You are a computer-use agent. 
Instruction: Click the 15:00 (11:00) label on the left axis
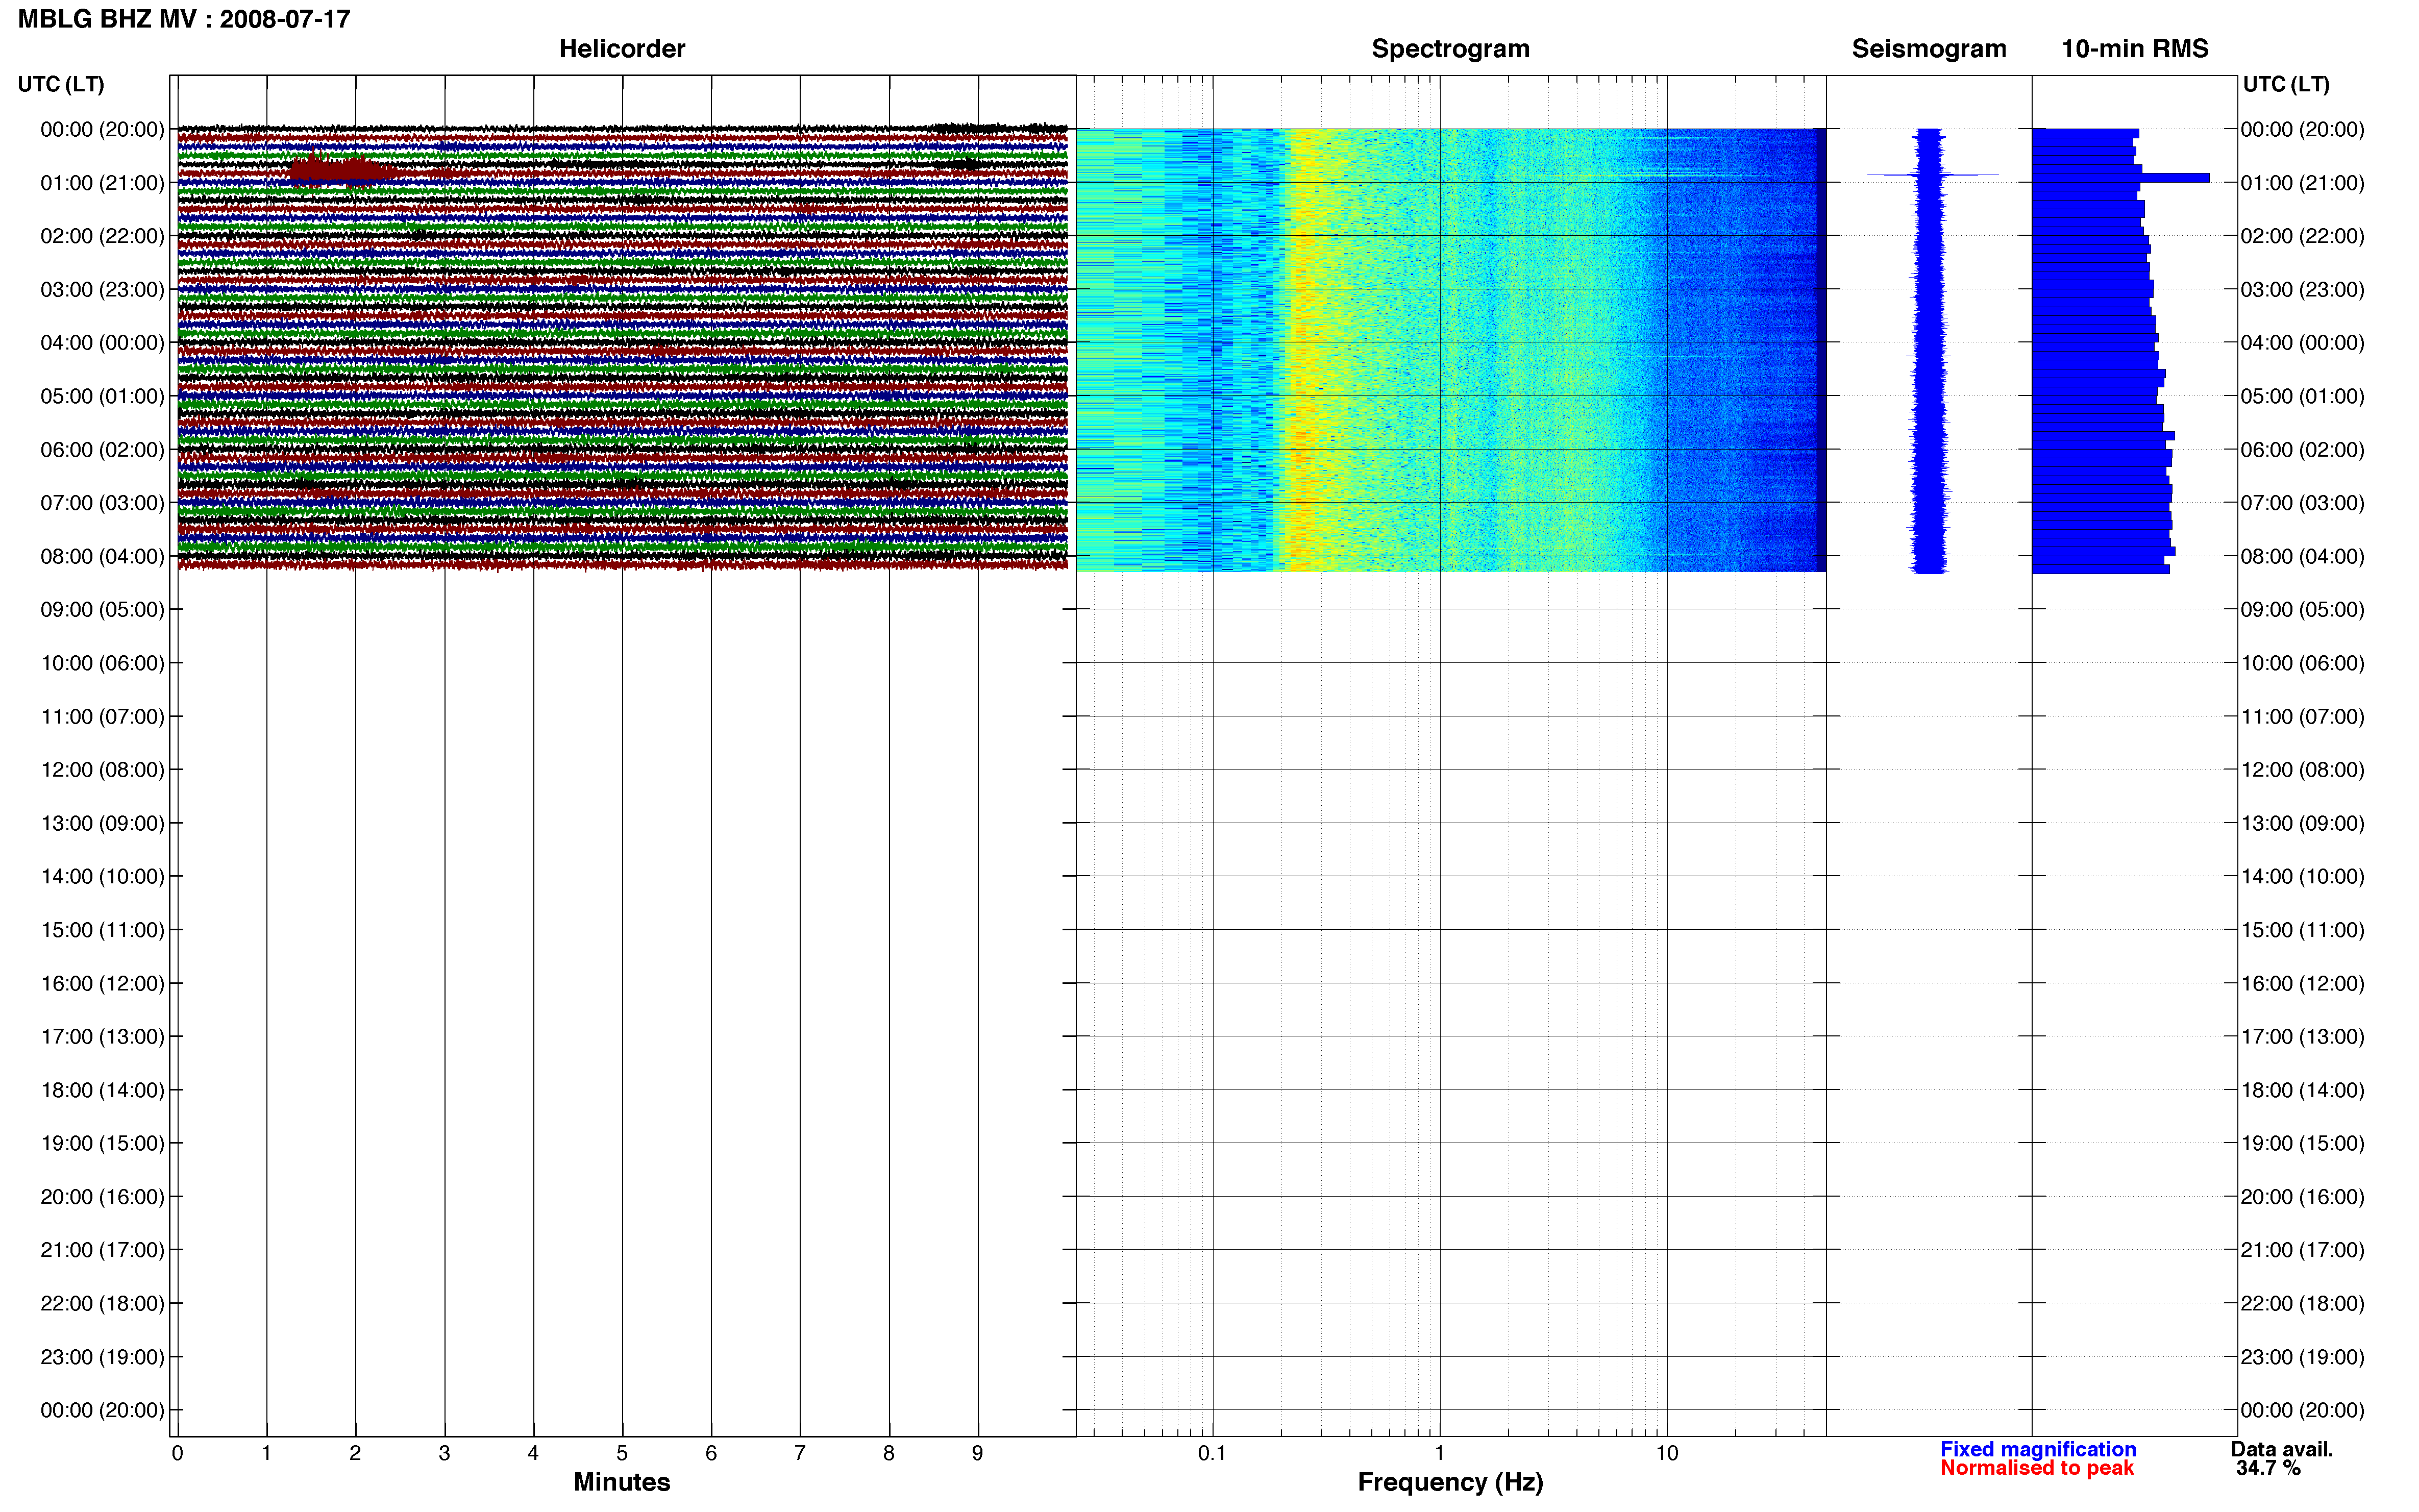[x=102, y=930]
